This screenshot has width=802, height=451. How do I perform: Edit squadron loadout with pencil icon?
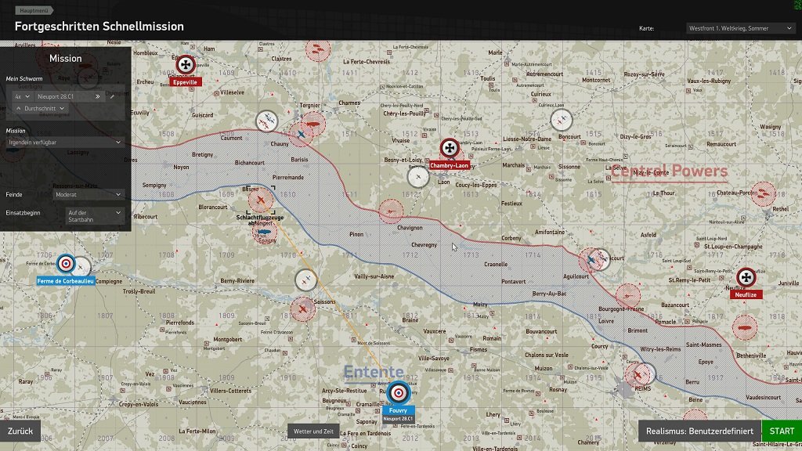tap(113, 96)
